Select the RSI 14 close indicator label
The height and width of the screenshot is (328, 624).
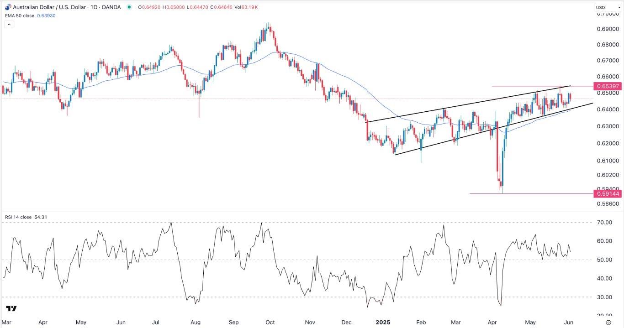pos(18,217)
